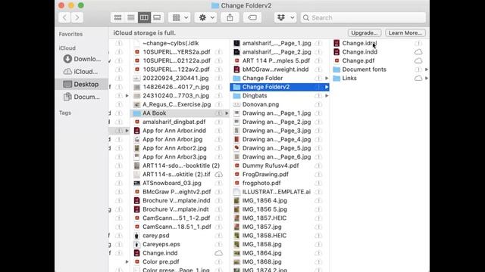The width and height of the screenshot is (485, 272).
Task: Select the IMG_1856 4.jpg file
Action: 264,200
